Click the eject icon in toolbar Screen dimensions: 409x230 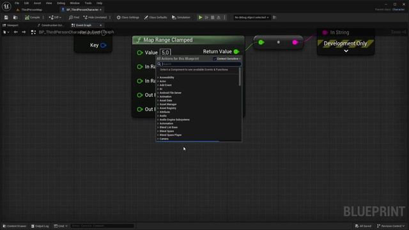click(x=219, y=17)
